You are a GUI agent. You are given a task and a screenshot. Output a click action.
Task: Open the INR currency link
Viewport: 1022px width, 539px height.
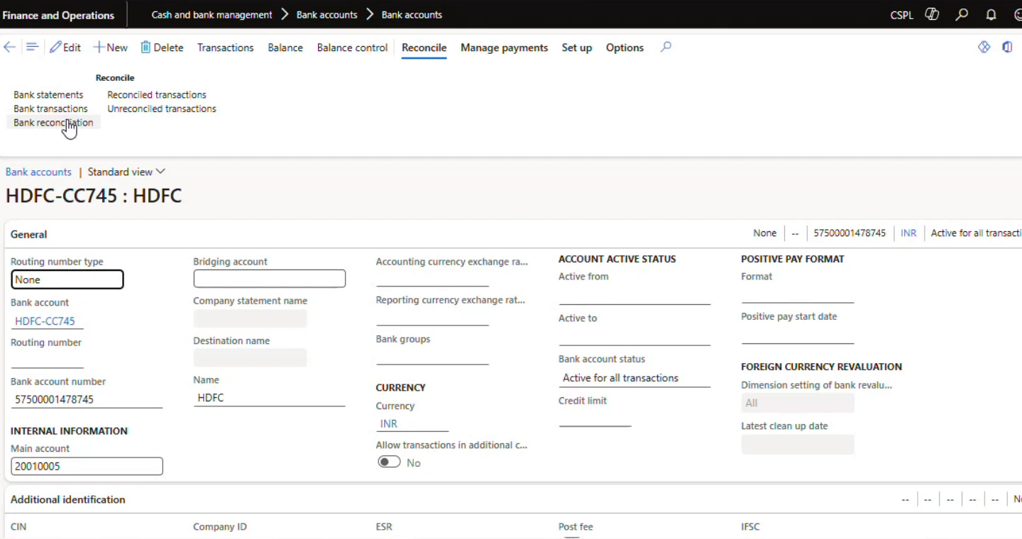pyautogui.click(x=389, y=423)
